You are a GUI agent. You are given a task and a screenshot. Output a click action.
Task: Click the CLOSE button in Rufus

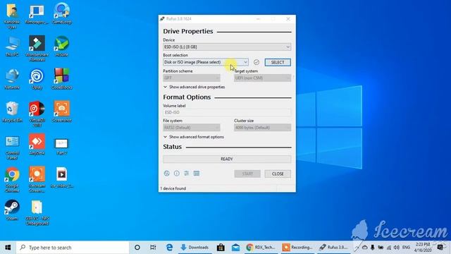(278, 174)
